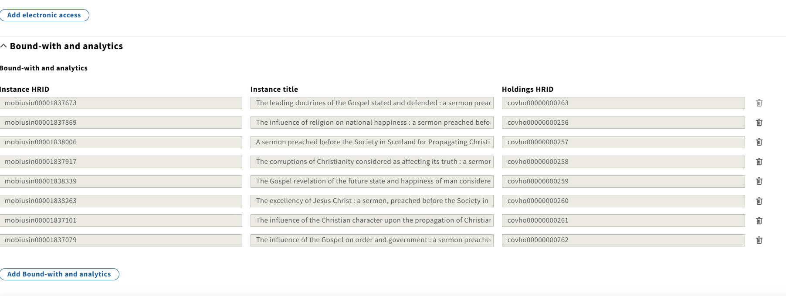Click Instance HRID mobiusin00001838006 field
Viewport: 786px width, 296px height.
click(x=121, y=142)
